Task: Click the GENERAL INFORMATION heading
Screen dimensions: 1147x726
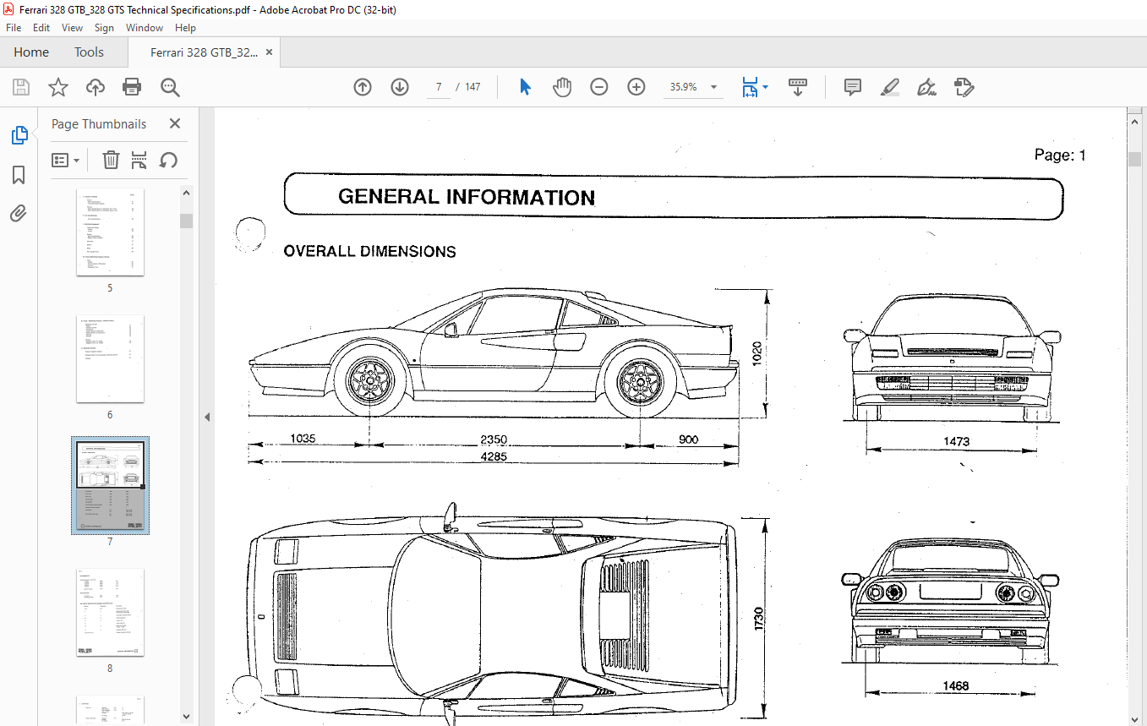Action: 467,198
